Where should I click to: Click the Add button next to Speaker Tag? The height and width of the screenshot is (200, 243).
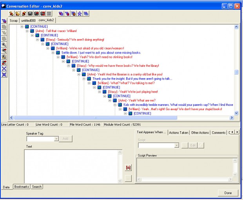click(x=65, y=139)
